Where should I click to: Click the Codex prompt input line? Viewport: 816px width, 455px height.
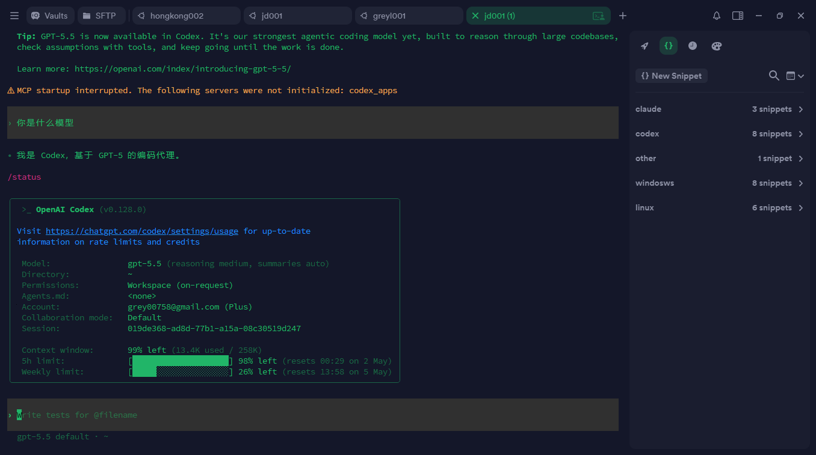tap(313, 415)
